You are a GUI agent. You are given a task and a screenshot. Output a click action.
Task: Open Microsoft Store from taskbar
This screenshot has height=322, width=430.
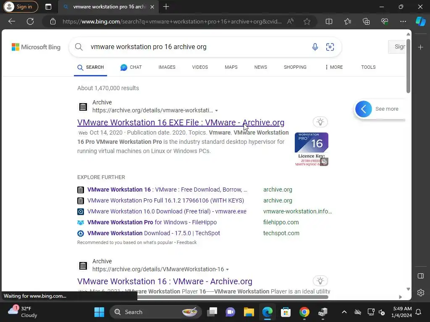pos(286,312)
